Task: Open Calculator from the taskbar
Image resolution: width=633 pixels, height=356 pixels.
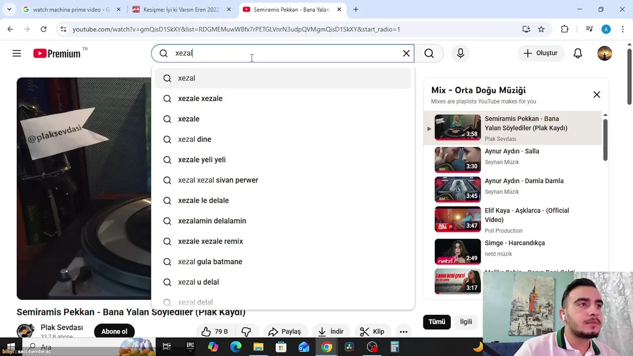Action: [395, 347]
